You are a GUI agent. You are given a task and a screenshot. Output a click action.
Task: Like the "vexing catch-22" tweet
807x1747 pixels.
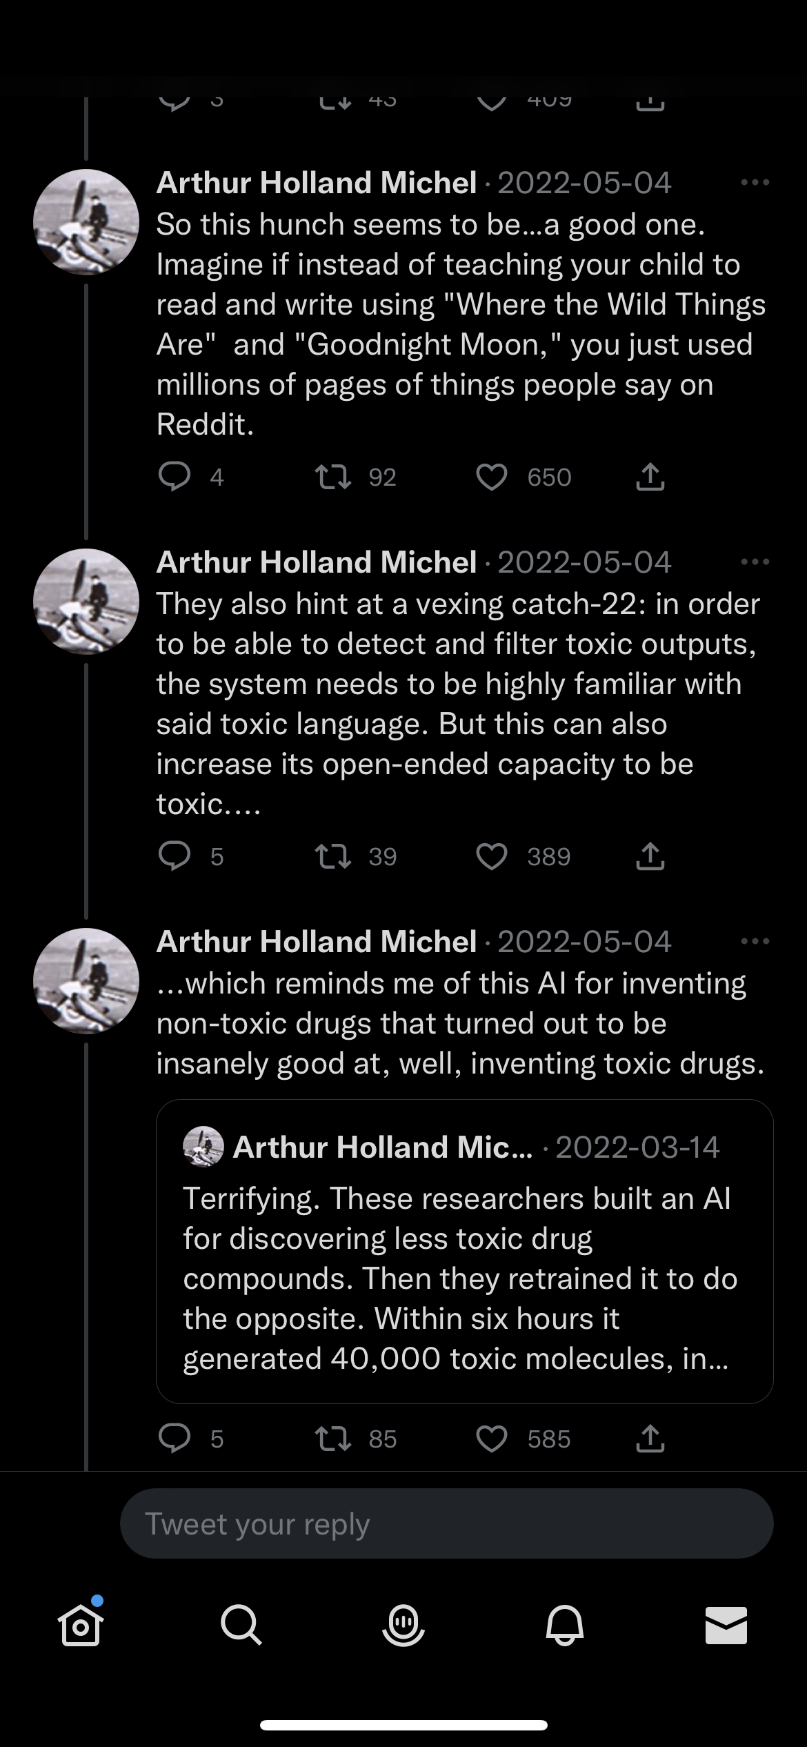(x=492, y=856)
